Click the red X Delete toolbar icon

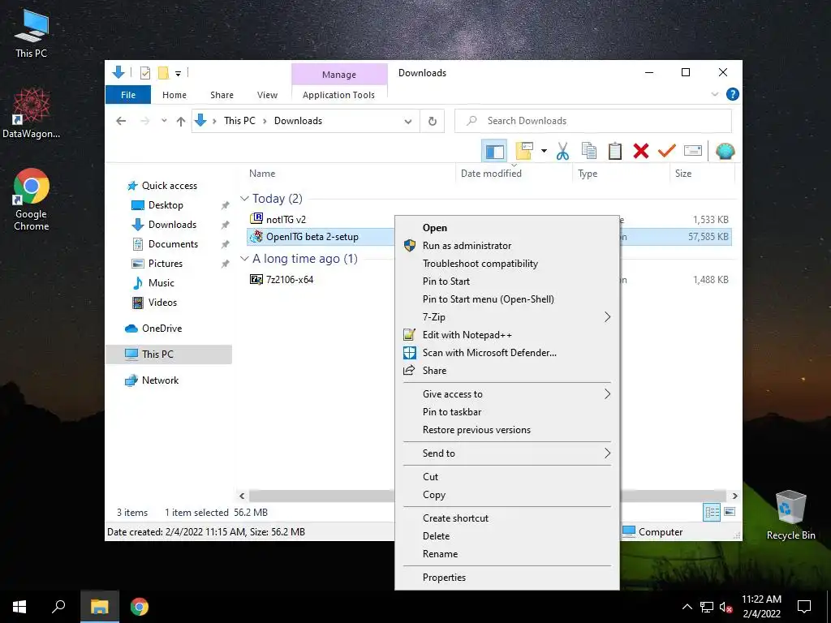tap(641, 151)
